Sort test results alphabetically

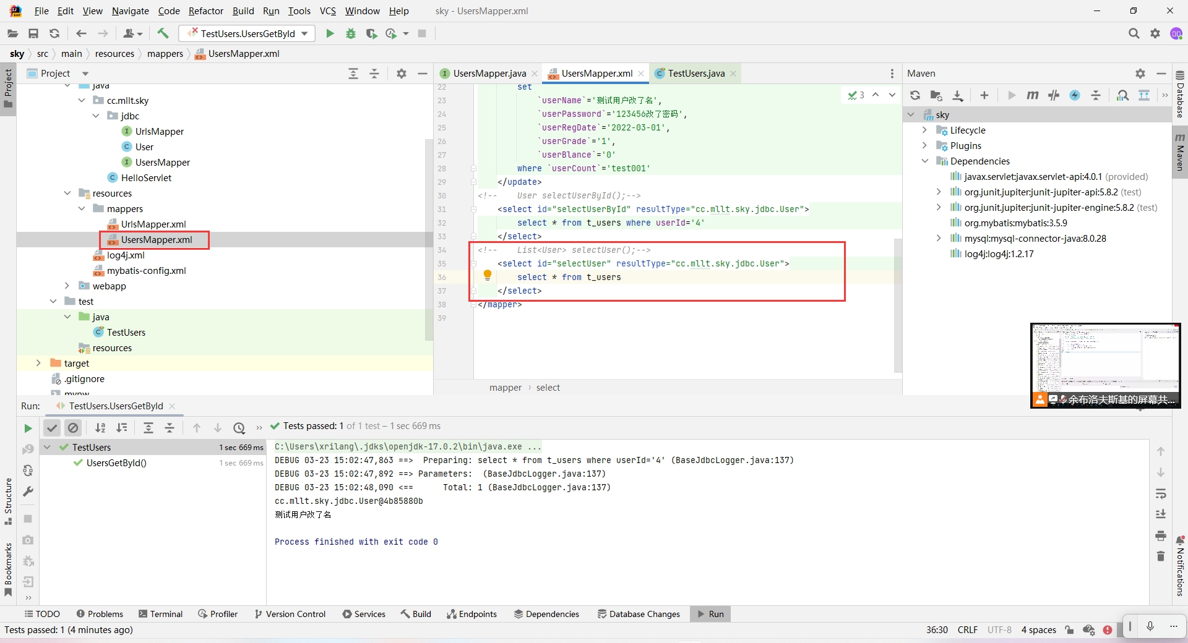click(100, 428)
